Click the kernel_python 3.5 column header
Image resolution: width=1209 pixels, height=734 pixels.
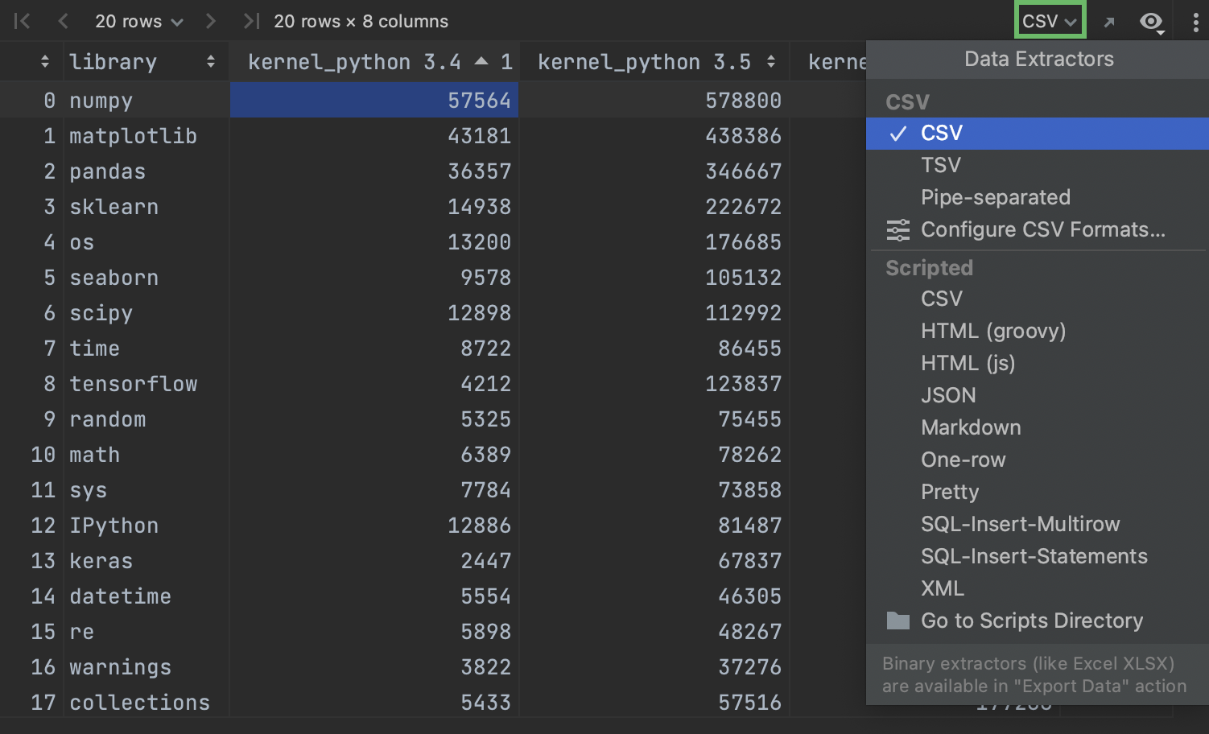pos(644,62)
